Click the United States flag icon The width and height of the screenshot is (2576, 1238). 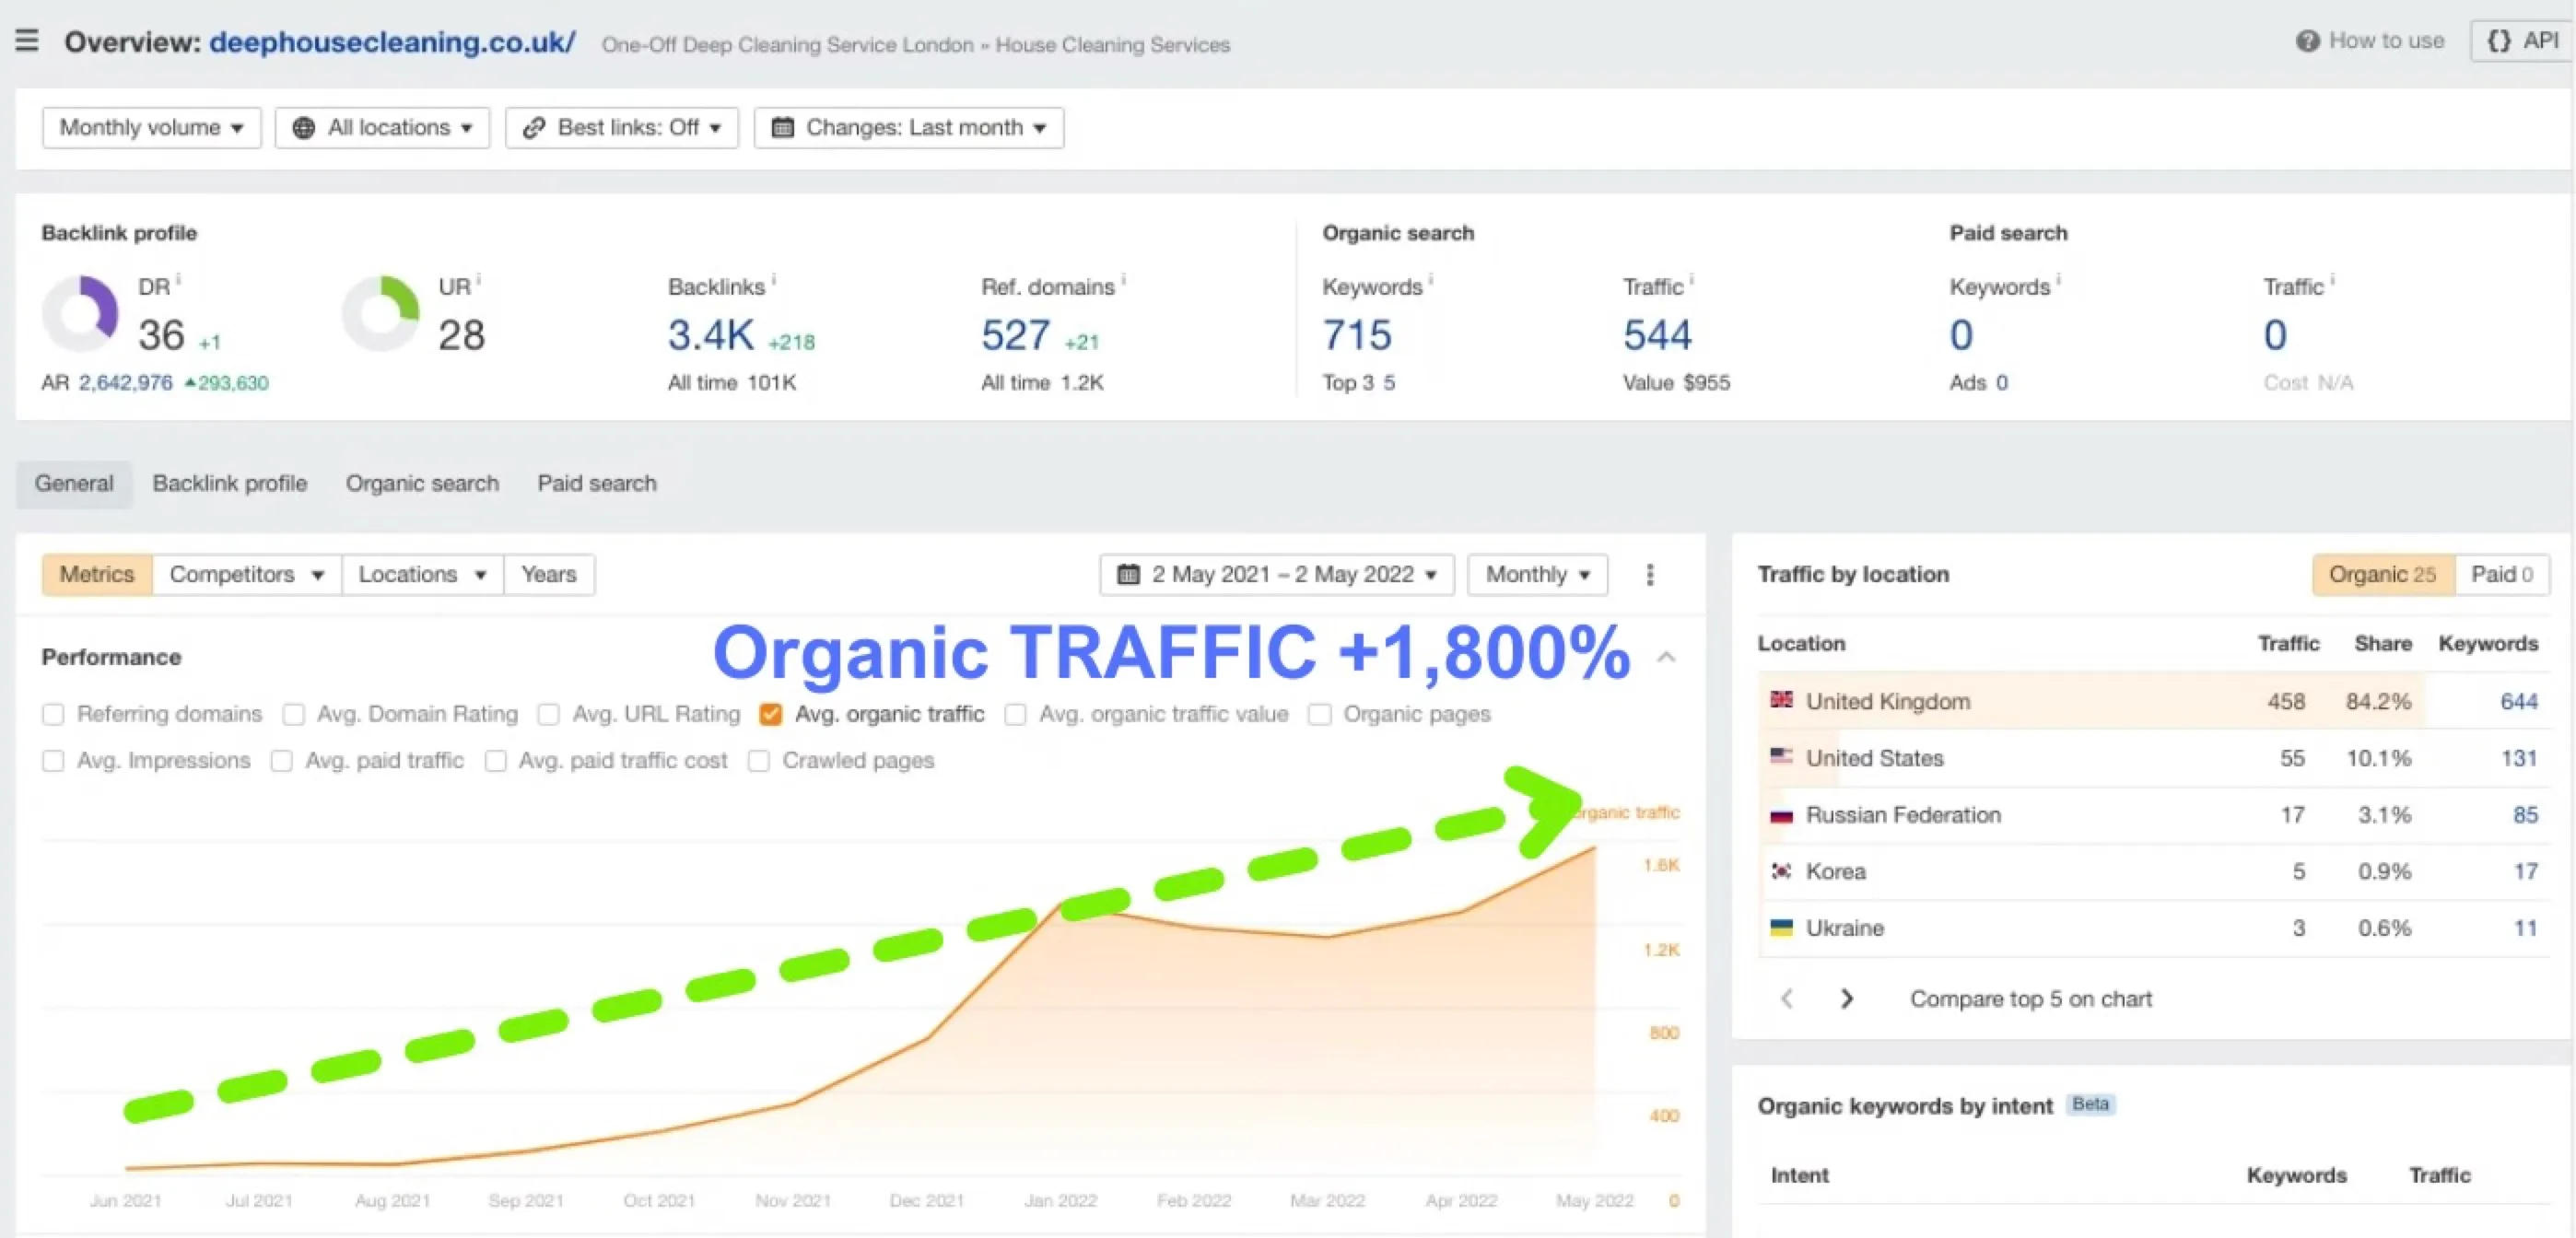coord(1781,757)
